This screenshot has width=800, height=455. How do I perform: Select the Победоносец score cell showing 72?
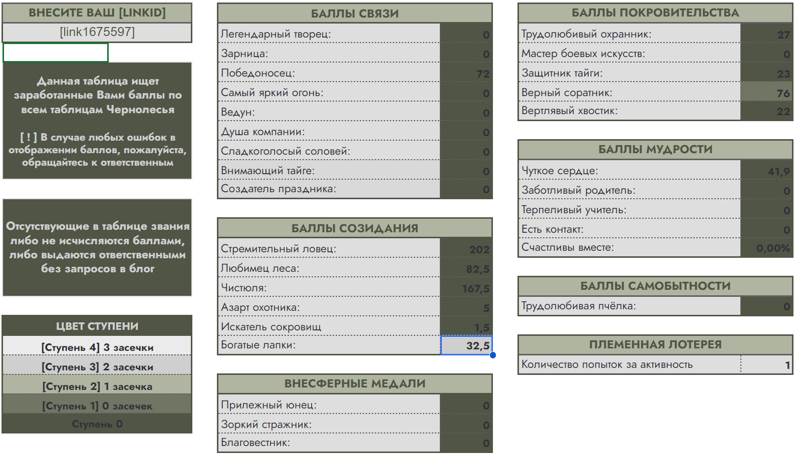466,74
